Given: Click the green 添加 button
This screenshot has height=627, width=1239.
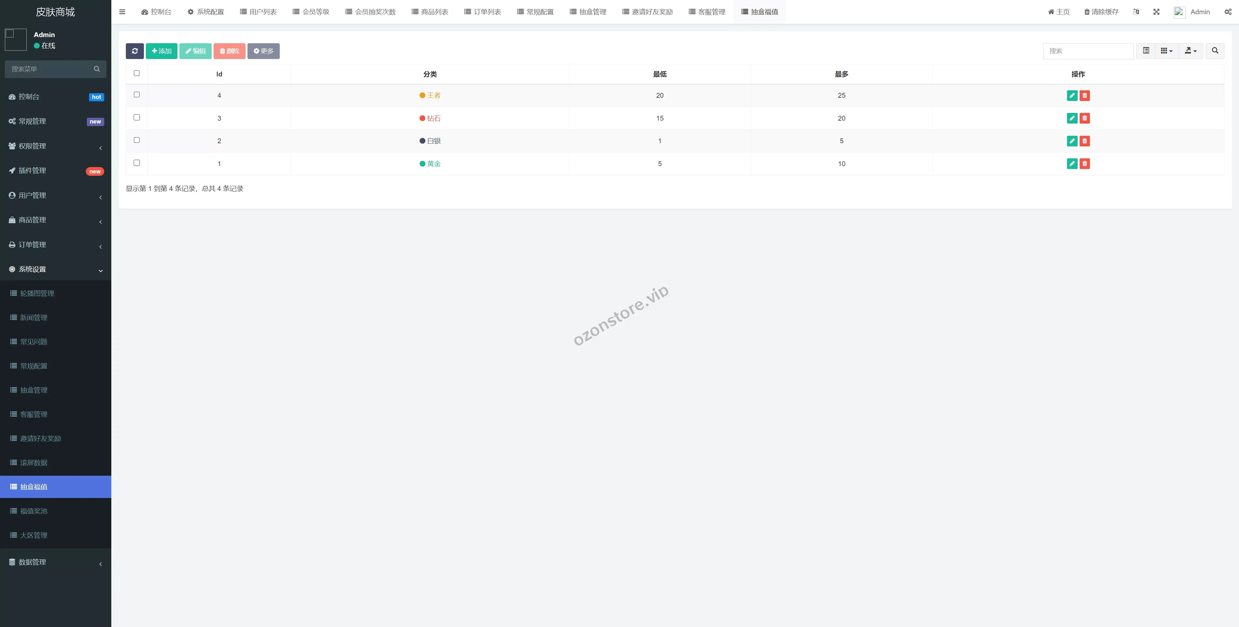Looking at the screenshot, I should pos(161,51).
